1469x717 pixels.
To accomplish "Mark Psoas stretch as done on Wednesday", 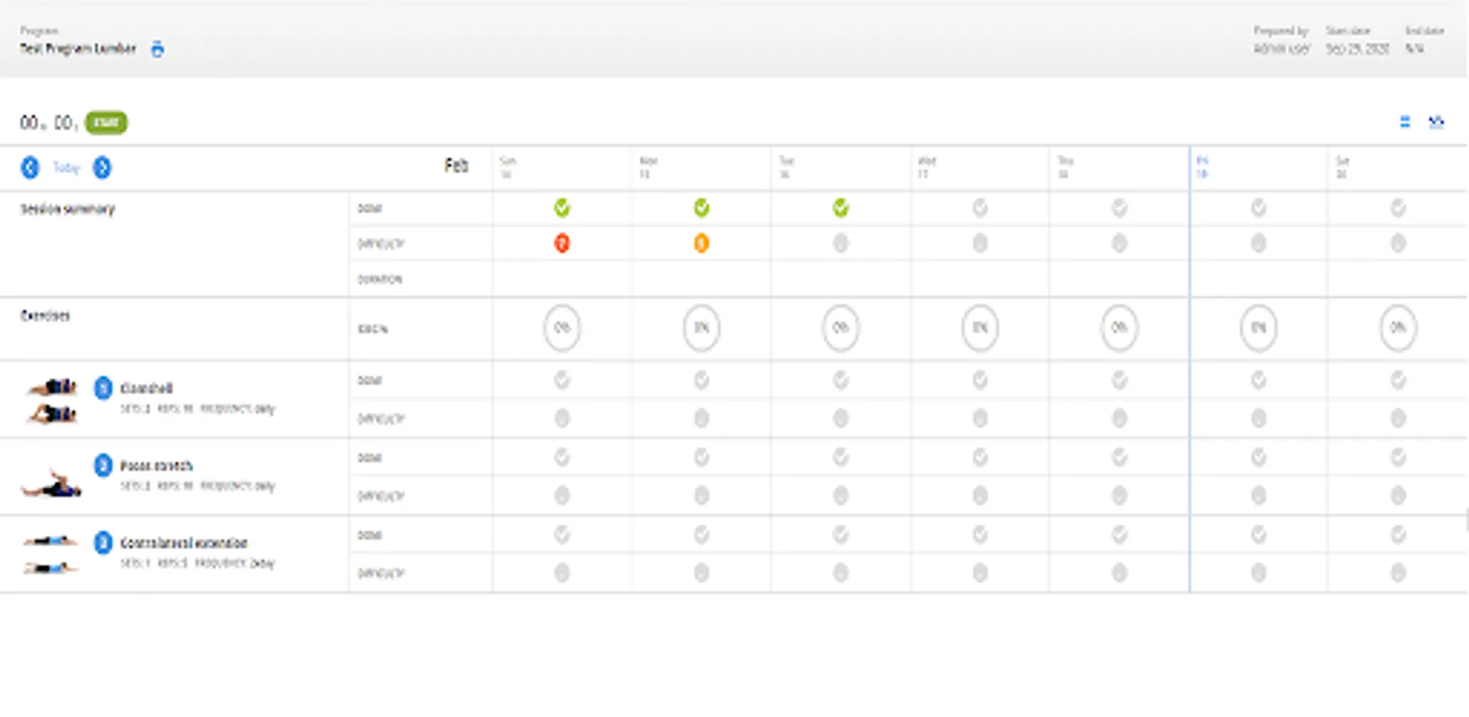I will click(x=980, y=457).
